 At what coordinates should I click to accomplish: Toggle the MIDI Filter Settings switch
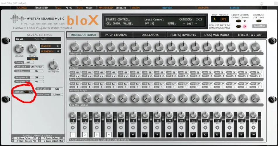click(259, 21)
